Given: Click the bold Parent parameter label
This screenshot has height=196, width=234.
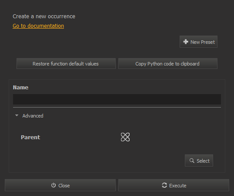Looking at the screenshot, I should click(x=30, y=137).
